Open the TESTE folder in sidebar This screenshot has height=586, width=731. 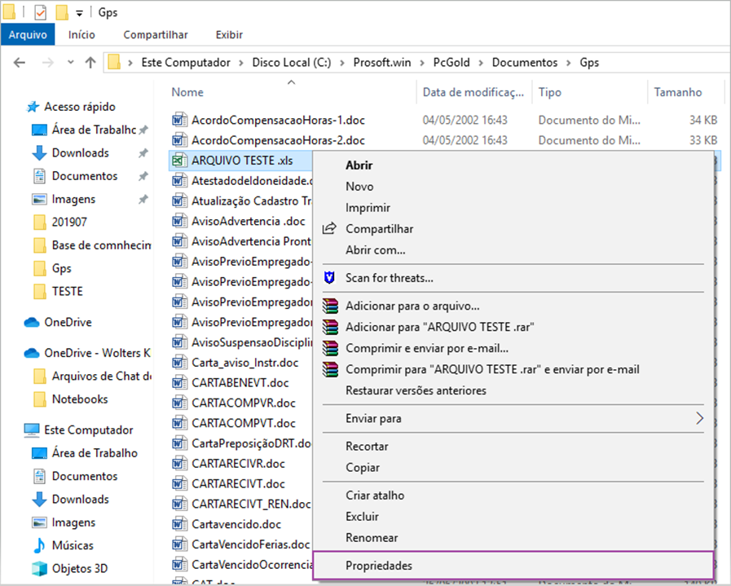(x=68, y=291)
